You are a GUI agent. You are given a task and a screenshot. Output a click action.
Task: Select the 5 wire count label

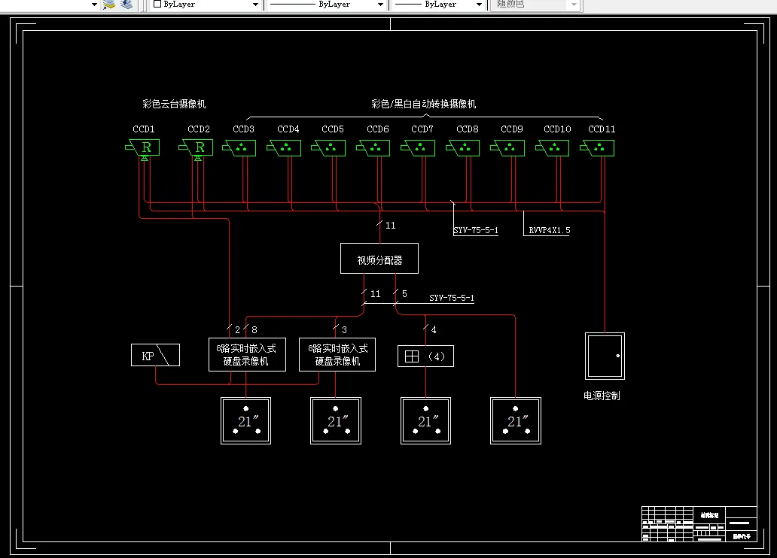404,294
